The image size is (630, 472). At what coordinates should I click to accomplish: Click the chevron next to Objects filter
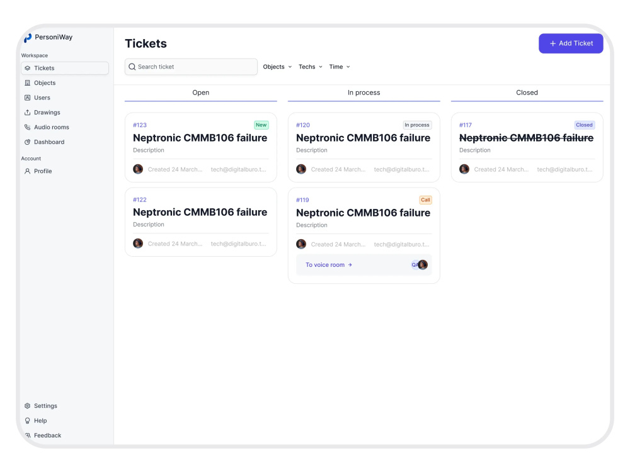[290, 67]
